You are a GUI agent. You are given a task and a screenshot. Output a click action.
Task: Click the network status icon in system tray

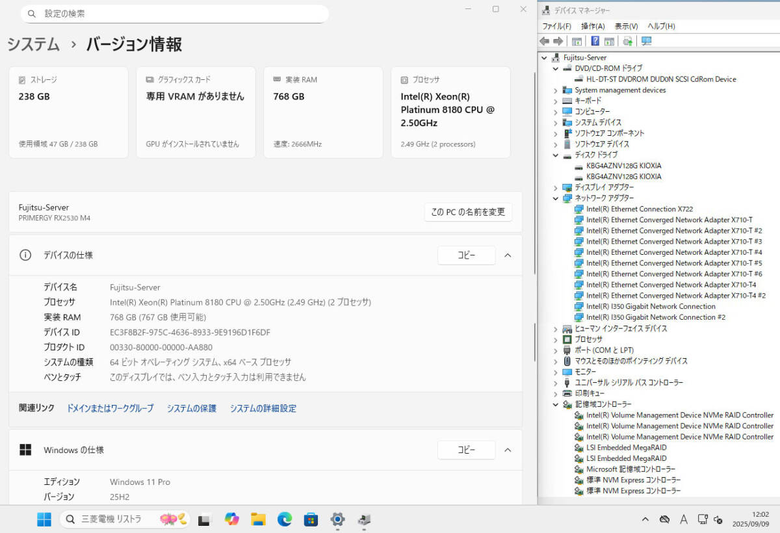click(x=703, y=519)
